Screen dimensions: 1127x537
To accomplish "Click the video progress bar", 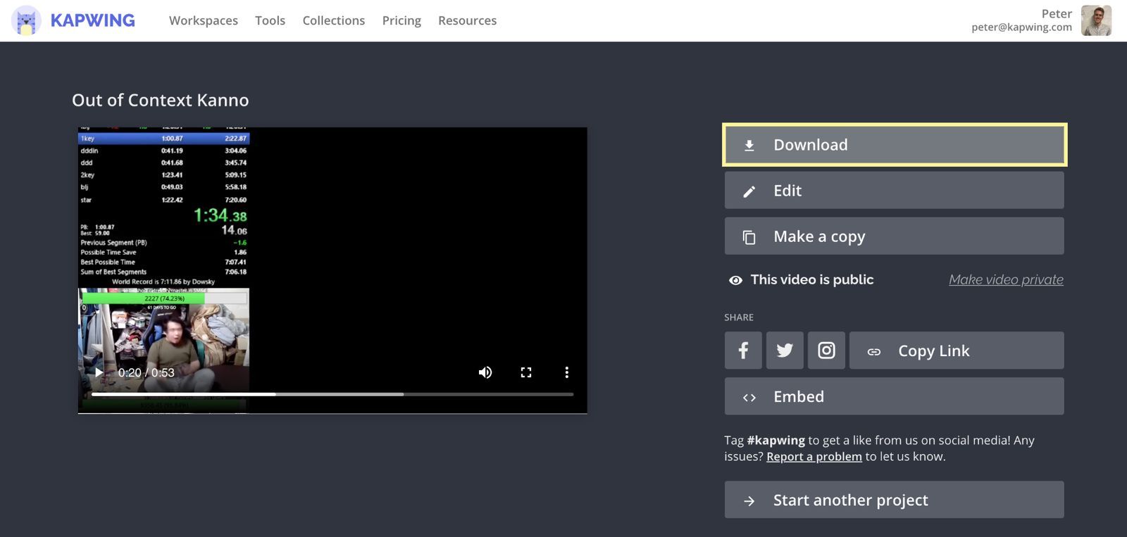I will [332, 394].
